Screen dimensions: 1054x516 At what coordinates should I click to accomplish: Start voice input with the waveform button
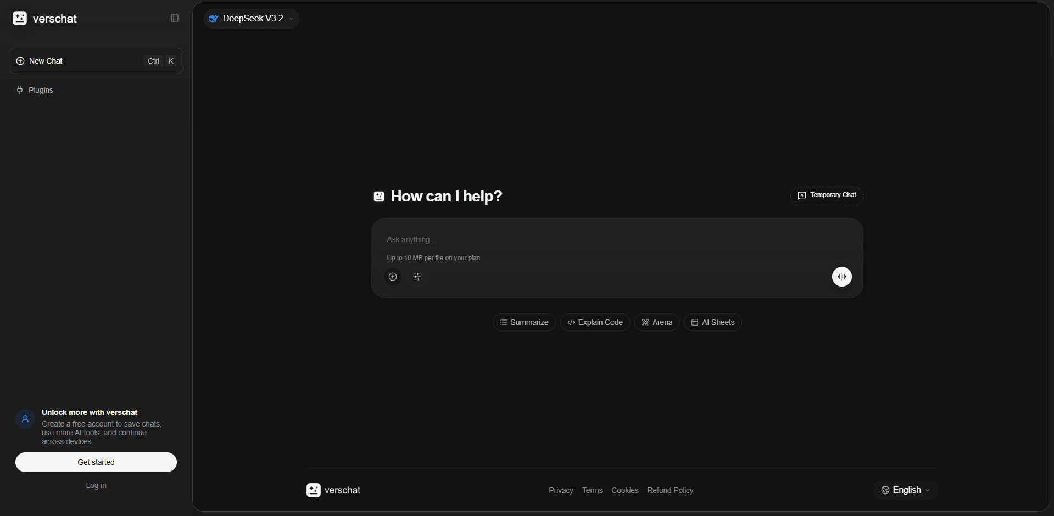click(x=841, y=277)
